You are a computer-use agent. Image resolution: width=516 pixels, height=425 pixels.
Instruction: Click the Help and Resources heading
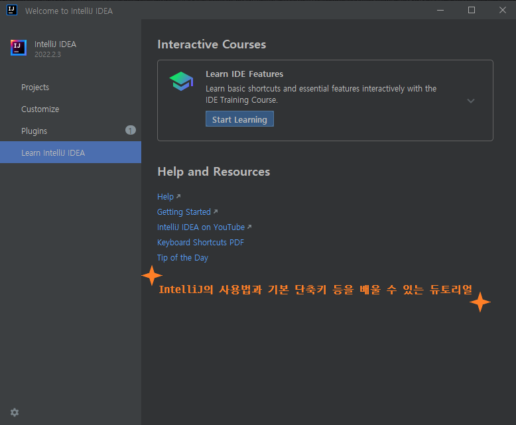point(214,172)
